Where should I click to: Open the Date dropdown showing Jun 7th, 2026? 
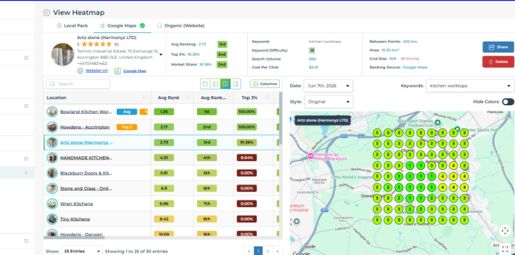pyautogui.click(x=328, y=85)
